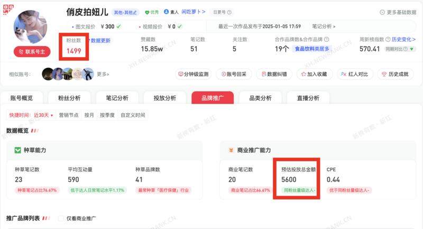Open 分钟级监测 monitoring button
Image resolution: width=423 pixels, height=229 pixels.
pyautogui.click(x=194, y=74)
